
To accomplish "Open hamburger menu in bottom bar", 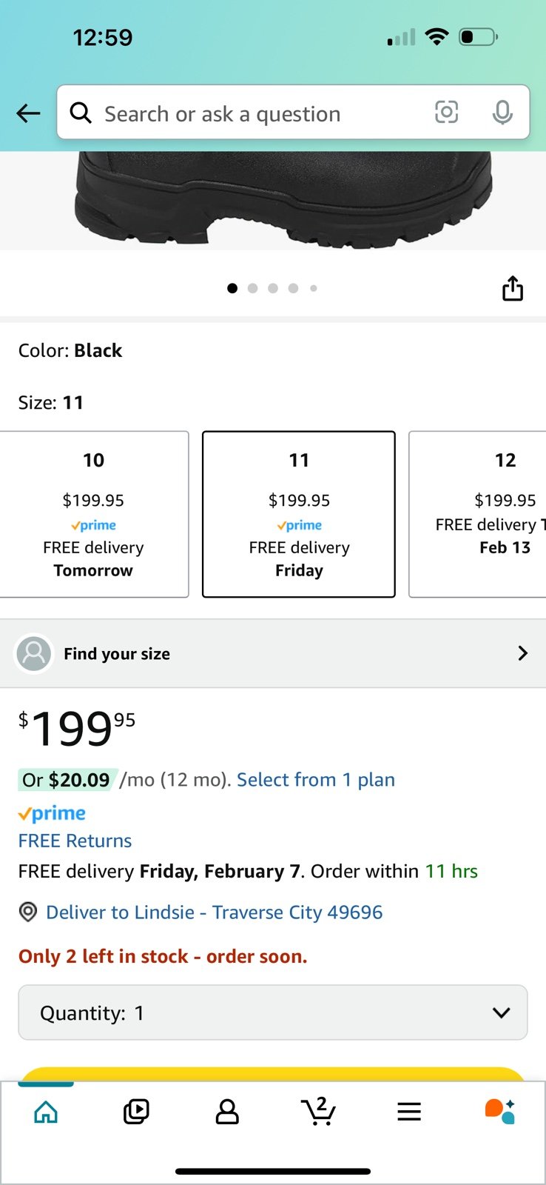I will [x=409, y=1112].
